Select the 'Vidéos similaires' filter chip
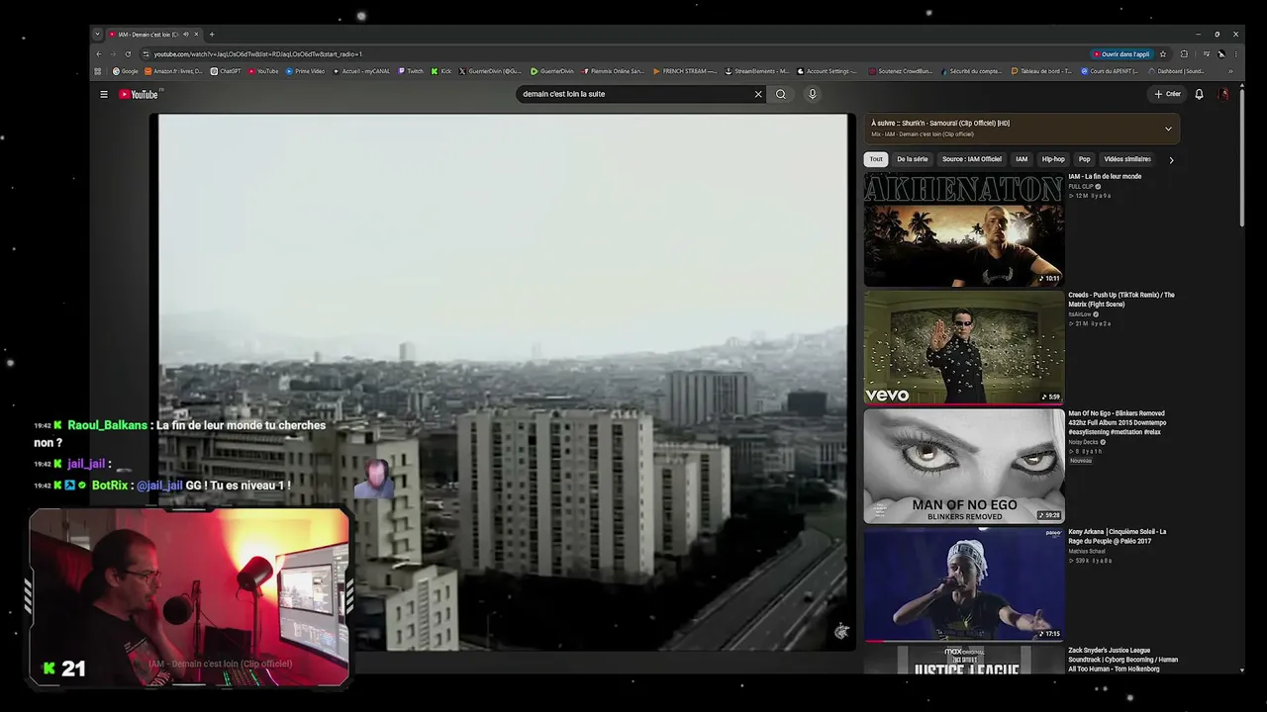This screenshot has width=1267, height=712. coord(1127,159)
